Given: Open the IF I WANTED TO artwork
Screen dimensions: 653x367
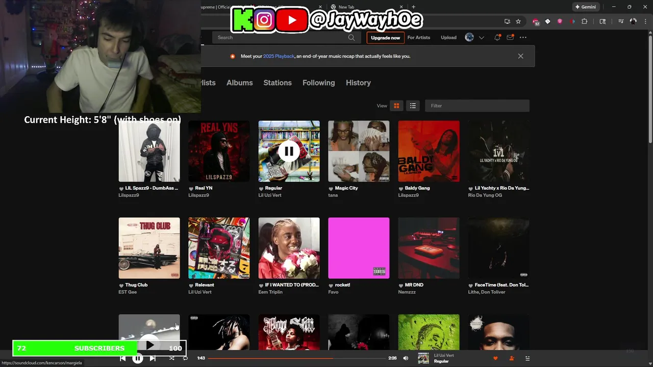Looking at the screenshot, I should tap(289, 248).
